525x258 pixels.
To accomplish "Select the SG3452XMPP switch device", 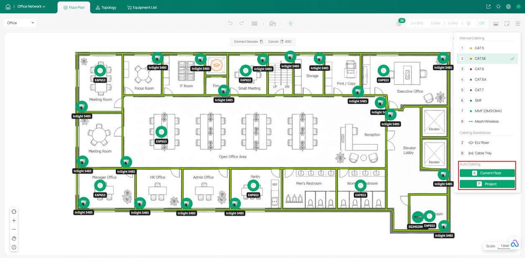I will tap(417, 217).
